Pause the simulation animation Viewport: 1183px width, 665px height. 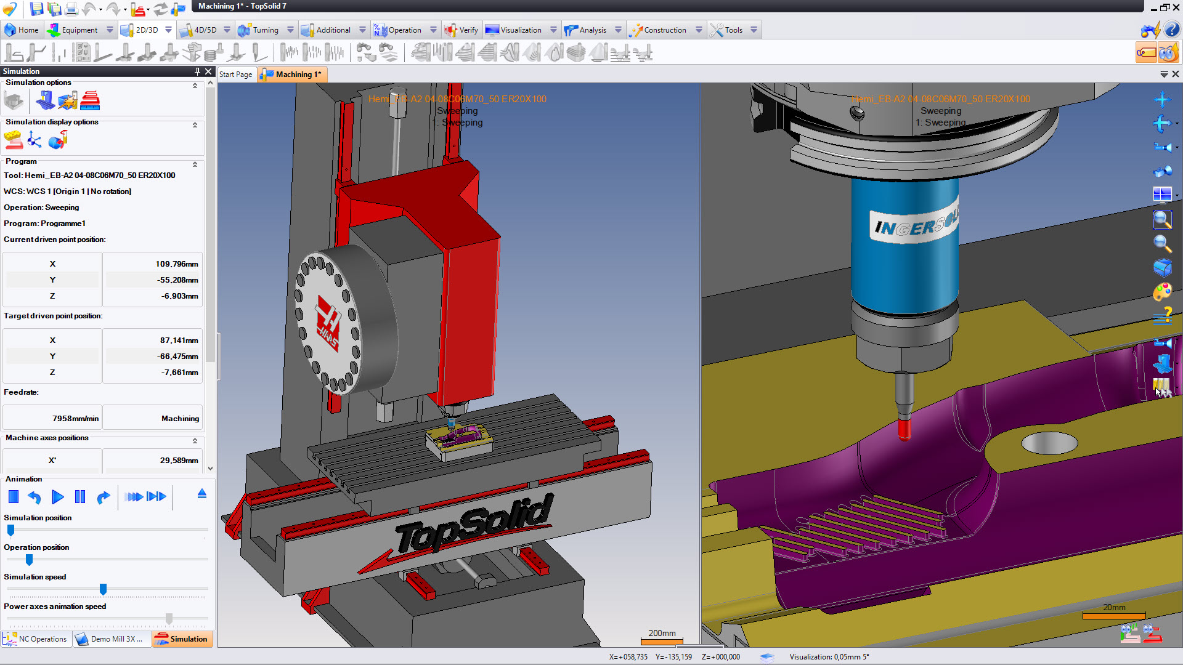[x=80, y=497]
